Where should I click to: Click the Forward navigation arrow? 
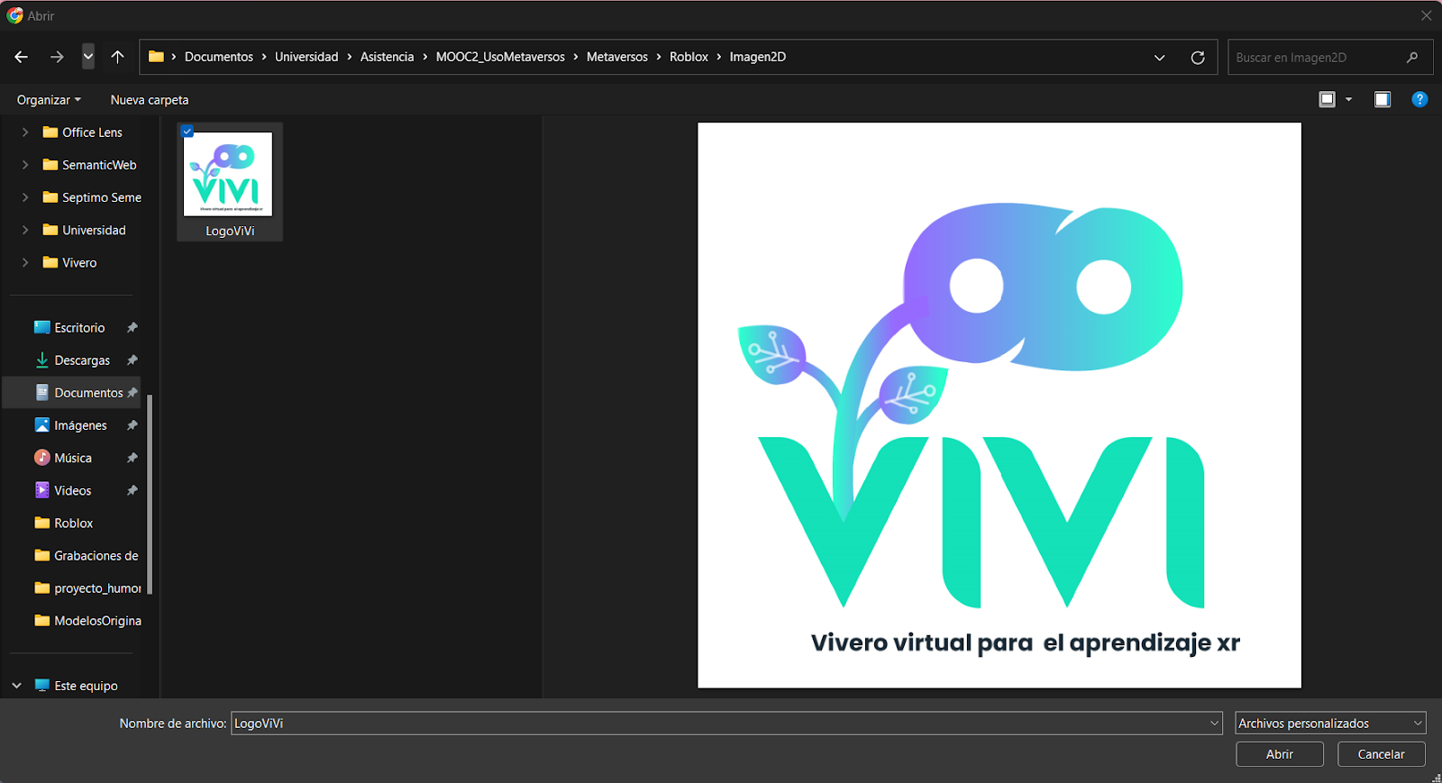[x=57, y=57]
